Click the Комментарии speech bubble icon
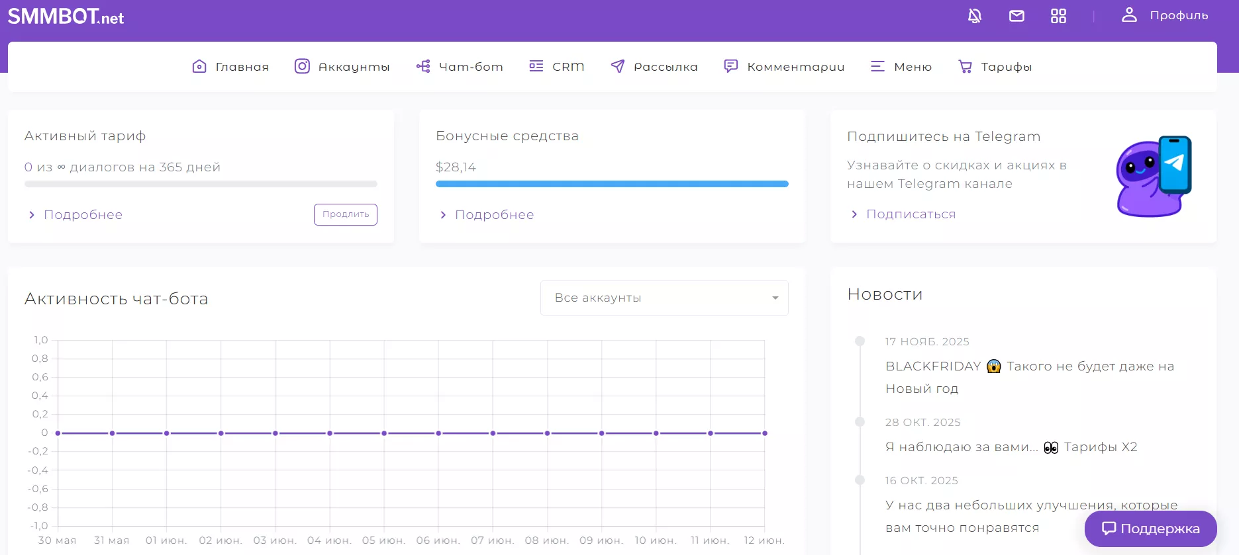 coord(731,66)
